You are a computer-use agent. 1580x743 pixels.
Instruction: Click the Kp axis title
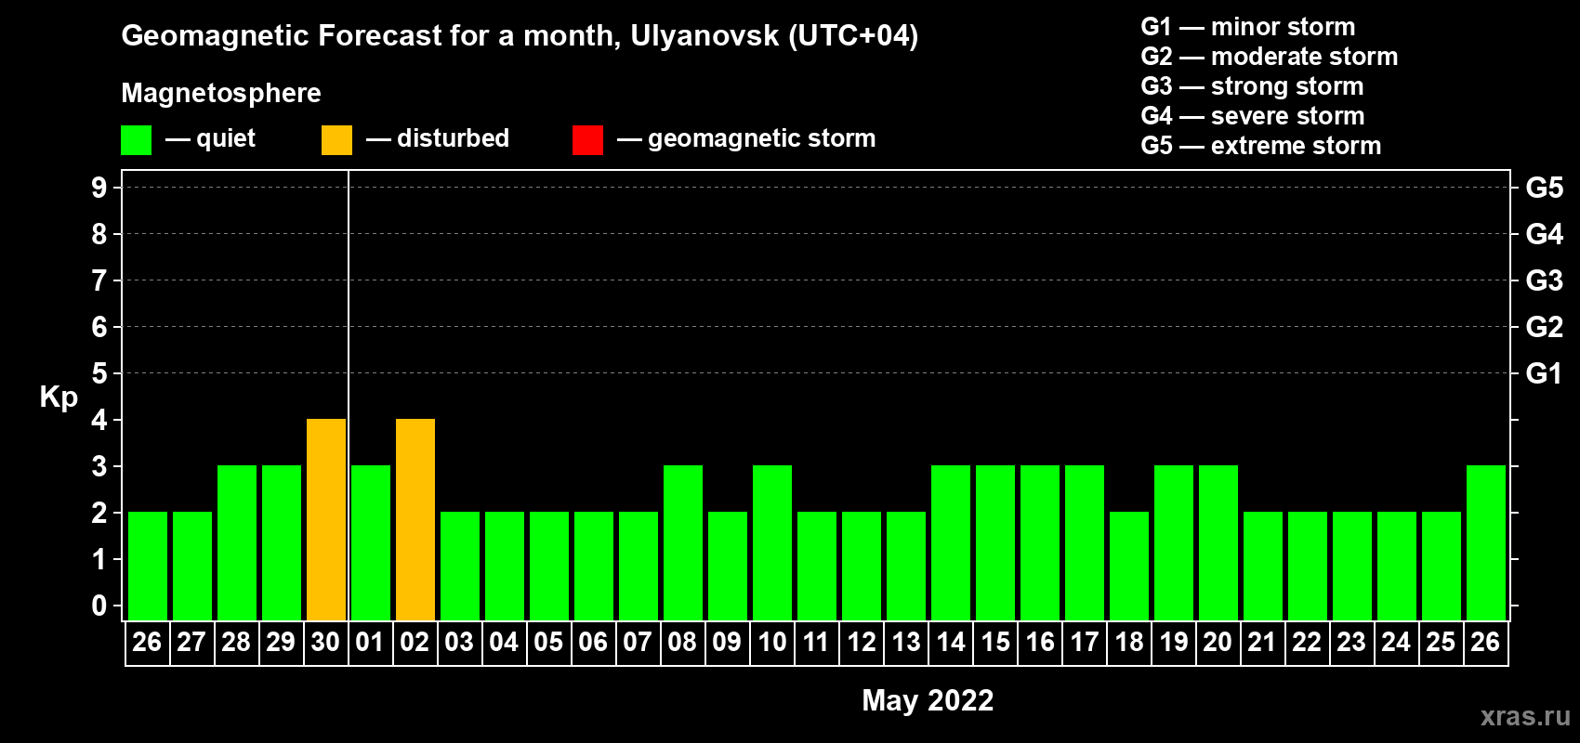click(x=59, y=397)
